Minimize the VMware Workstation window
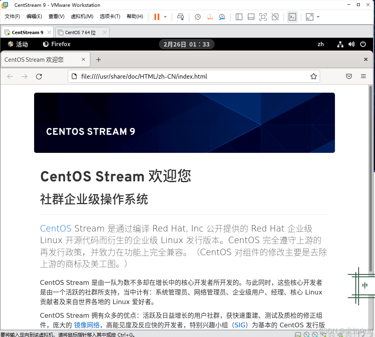375x337 pixels. (349, 5)
